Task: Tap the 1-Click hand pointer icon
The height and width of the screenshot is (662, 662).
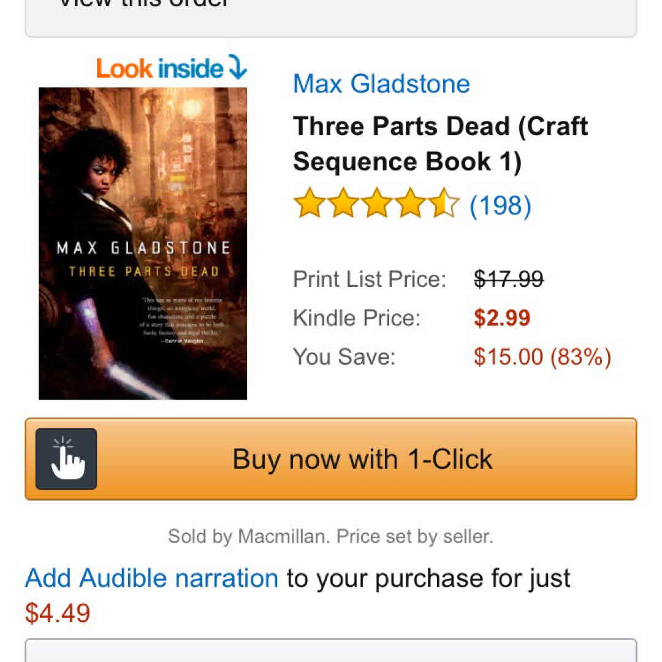Action: (x=66, y=458)
